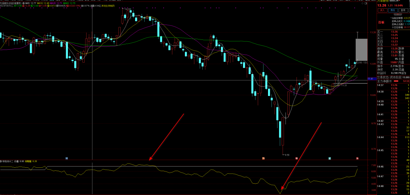Click the blue 11.41 price axis tag
This screenshot has height=195, width=410.
coord(370,79)
